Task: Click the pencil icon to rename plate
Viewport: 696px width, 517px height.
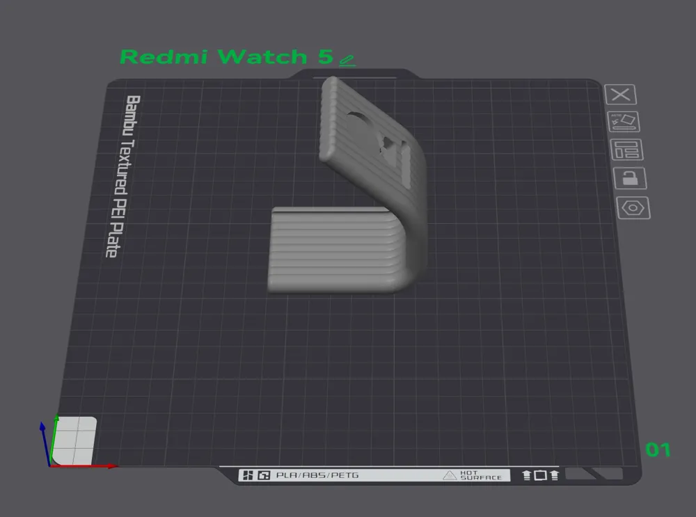Action: 347,61
